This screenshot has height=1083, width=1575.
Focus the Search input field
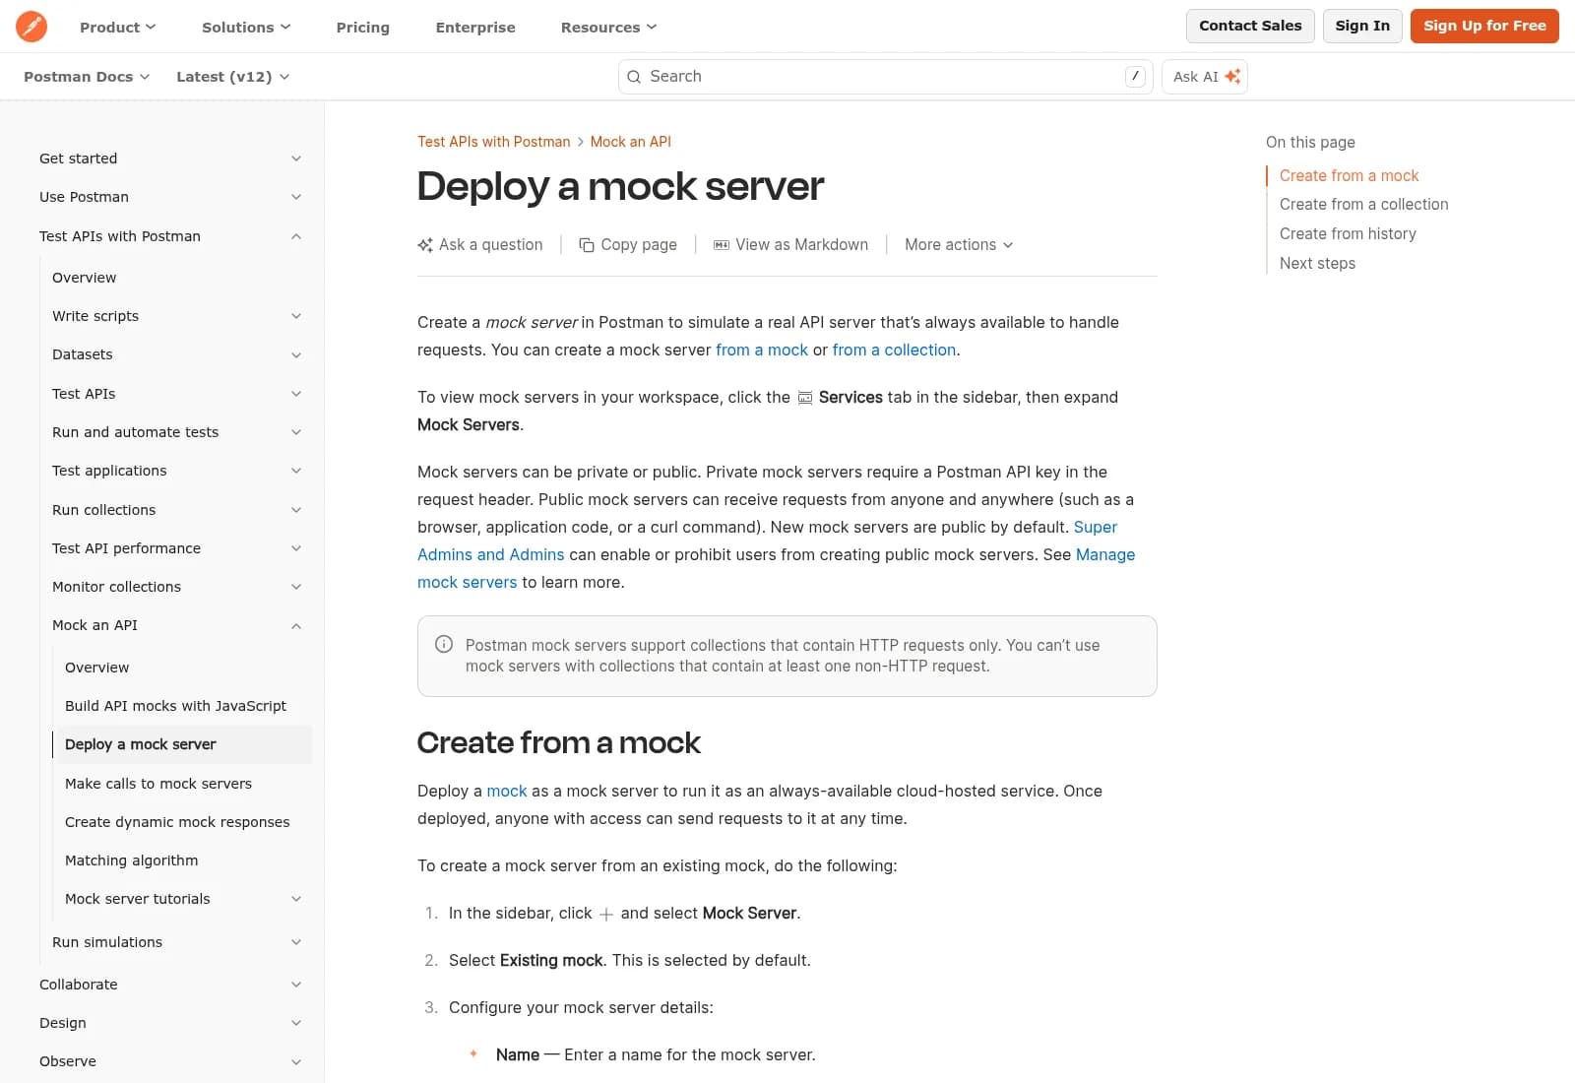(885, 77)
